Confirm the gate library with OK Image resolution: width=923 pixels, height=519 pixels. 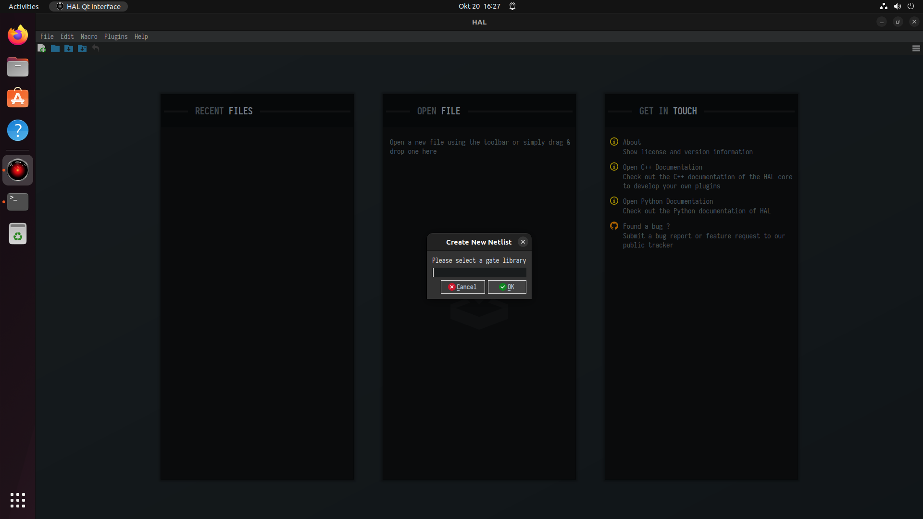click(507, 287)
